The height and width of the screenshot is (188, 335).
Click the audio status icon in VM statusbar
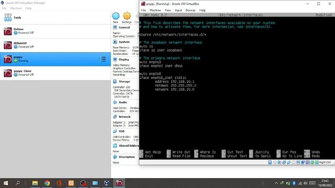coord(279,162)
